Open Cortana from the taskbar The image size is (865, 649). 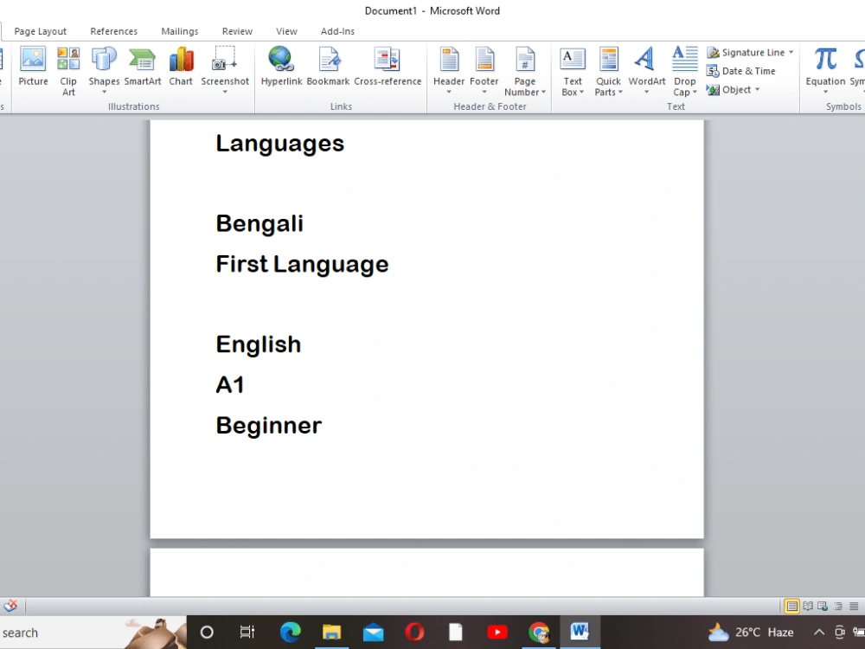207,633
